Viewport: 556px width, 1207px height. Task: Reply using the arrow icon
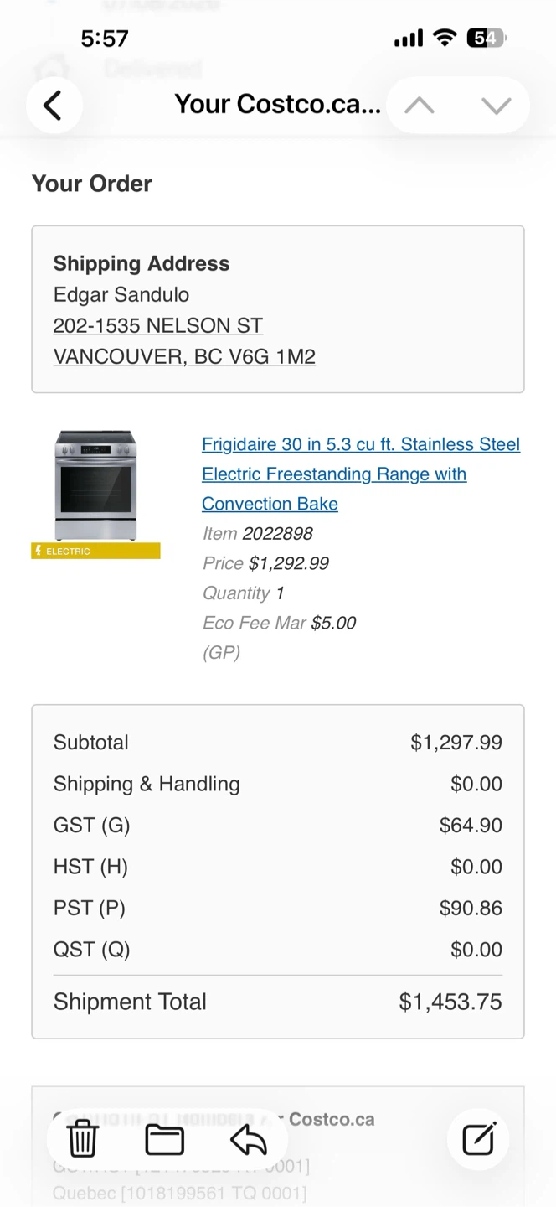[x=248, y=1139]
